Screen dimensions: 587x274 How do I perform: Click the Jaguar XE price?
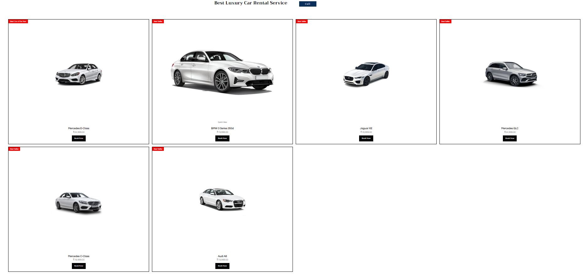(366, 132)
